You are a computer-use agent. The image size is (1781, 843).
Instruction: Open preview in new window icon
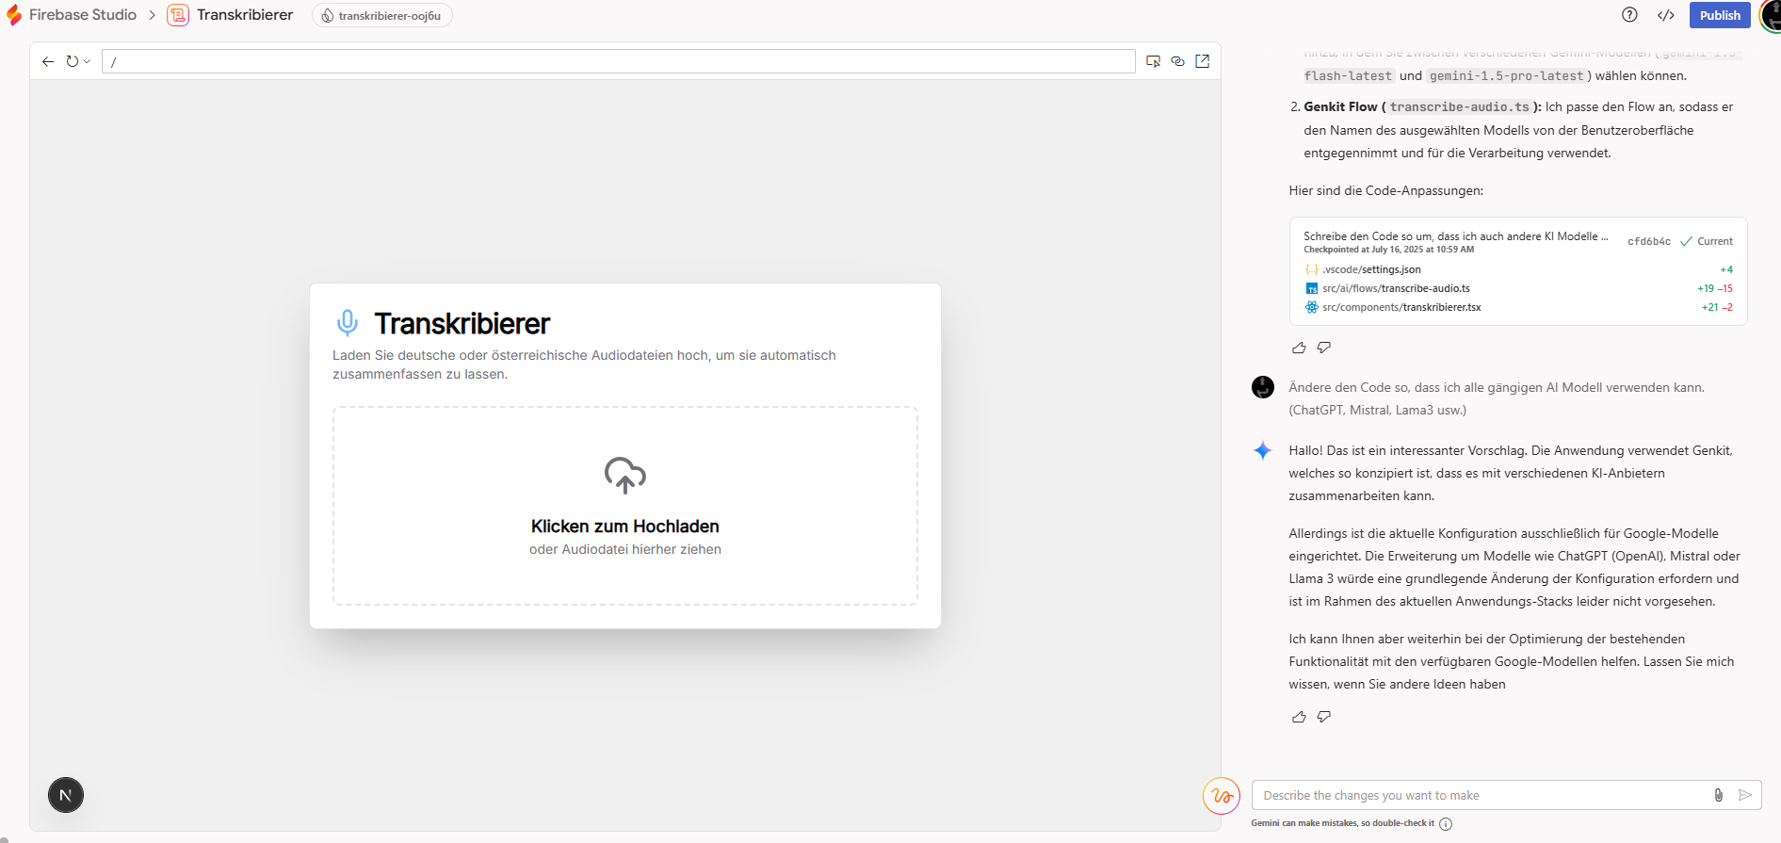[1203, 61]
